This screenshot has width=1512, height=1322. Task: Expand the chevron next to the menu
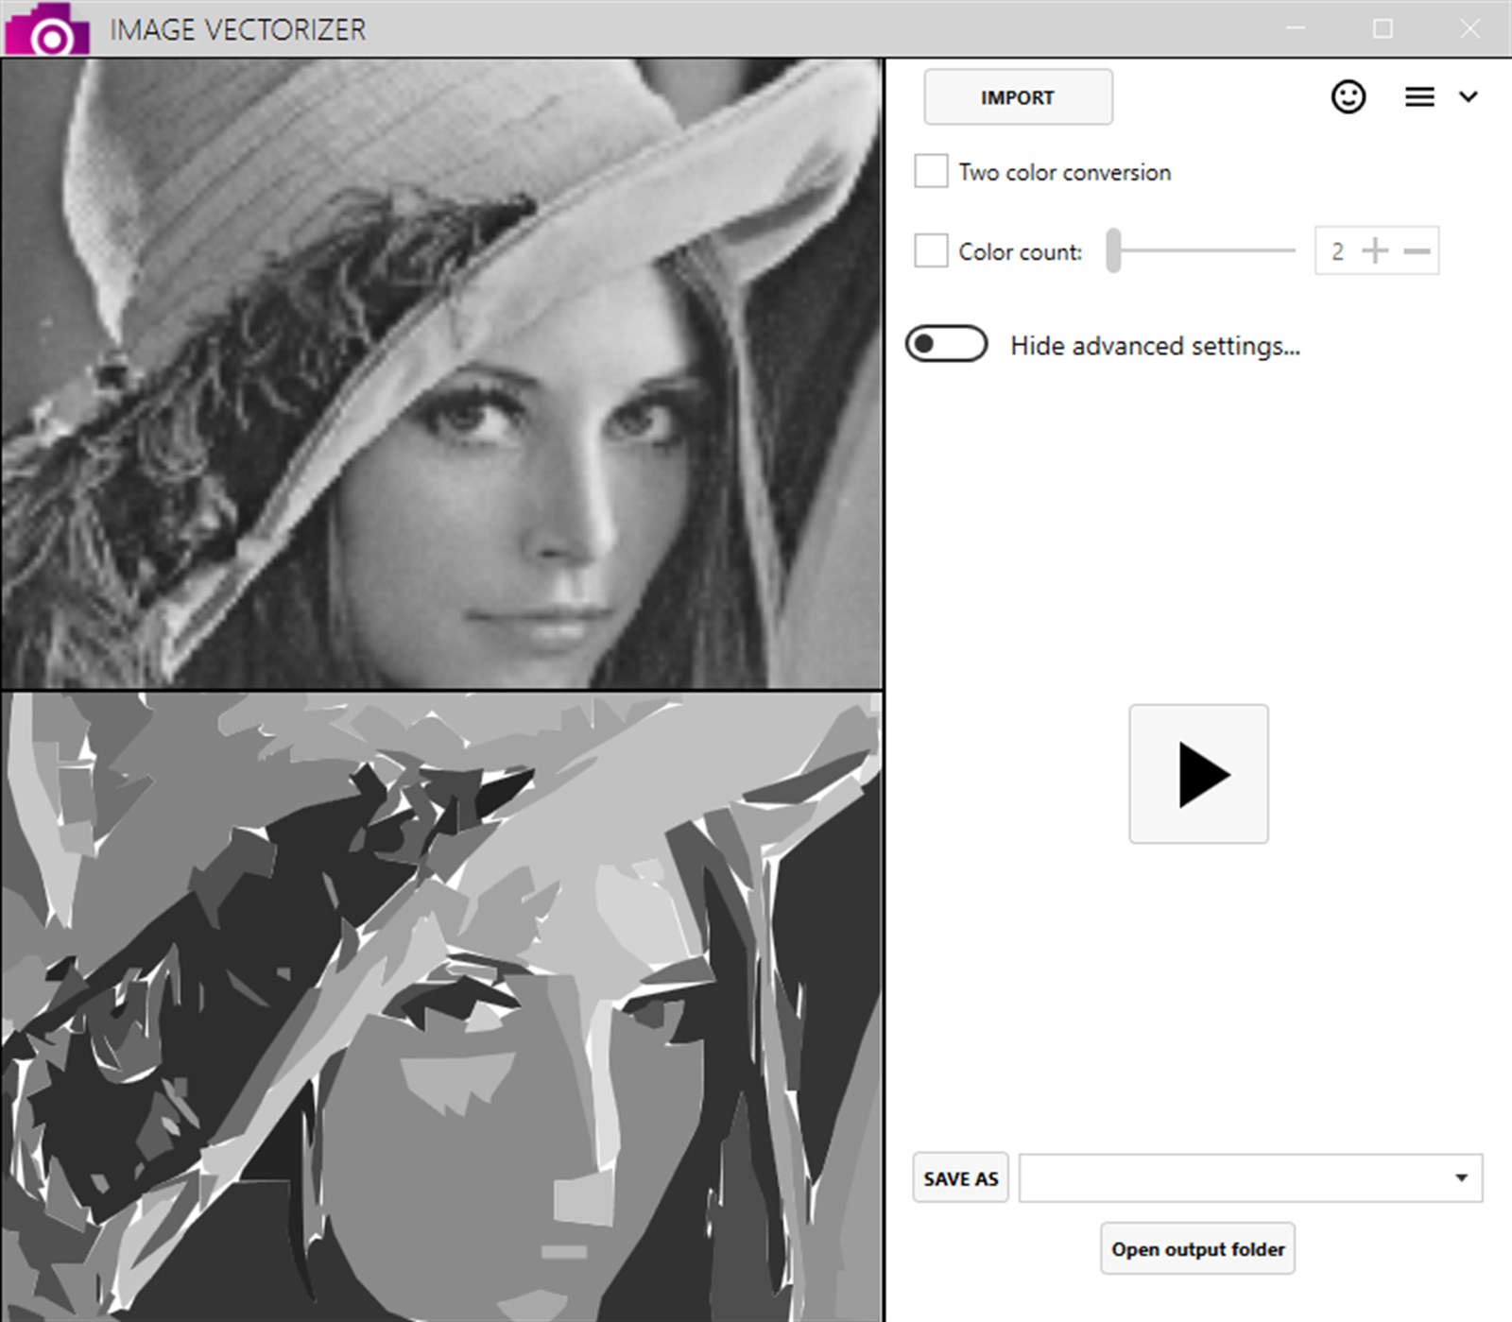pos(1468,96)
